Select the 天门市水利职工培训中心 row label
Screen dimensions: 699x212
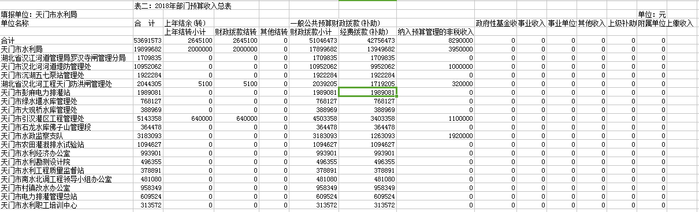click(x=39, y=204)
